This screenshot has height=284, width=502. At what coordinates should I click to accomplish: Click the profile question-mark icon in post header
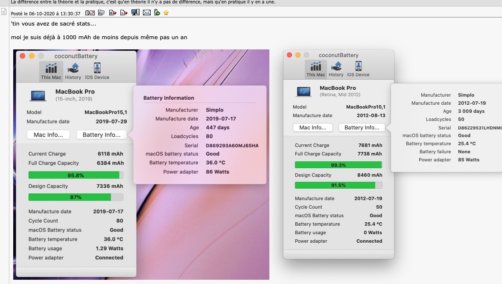click(90, 13)
